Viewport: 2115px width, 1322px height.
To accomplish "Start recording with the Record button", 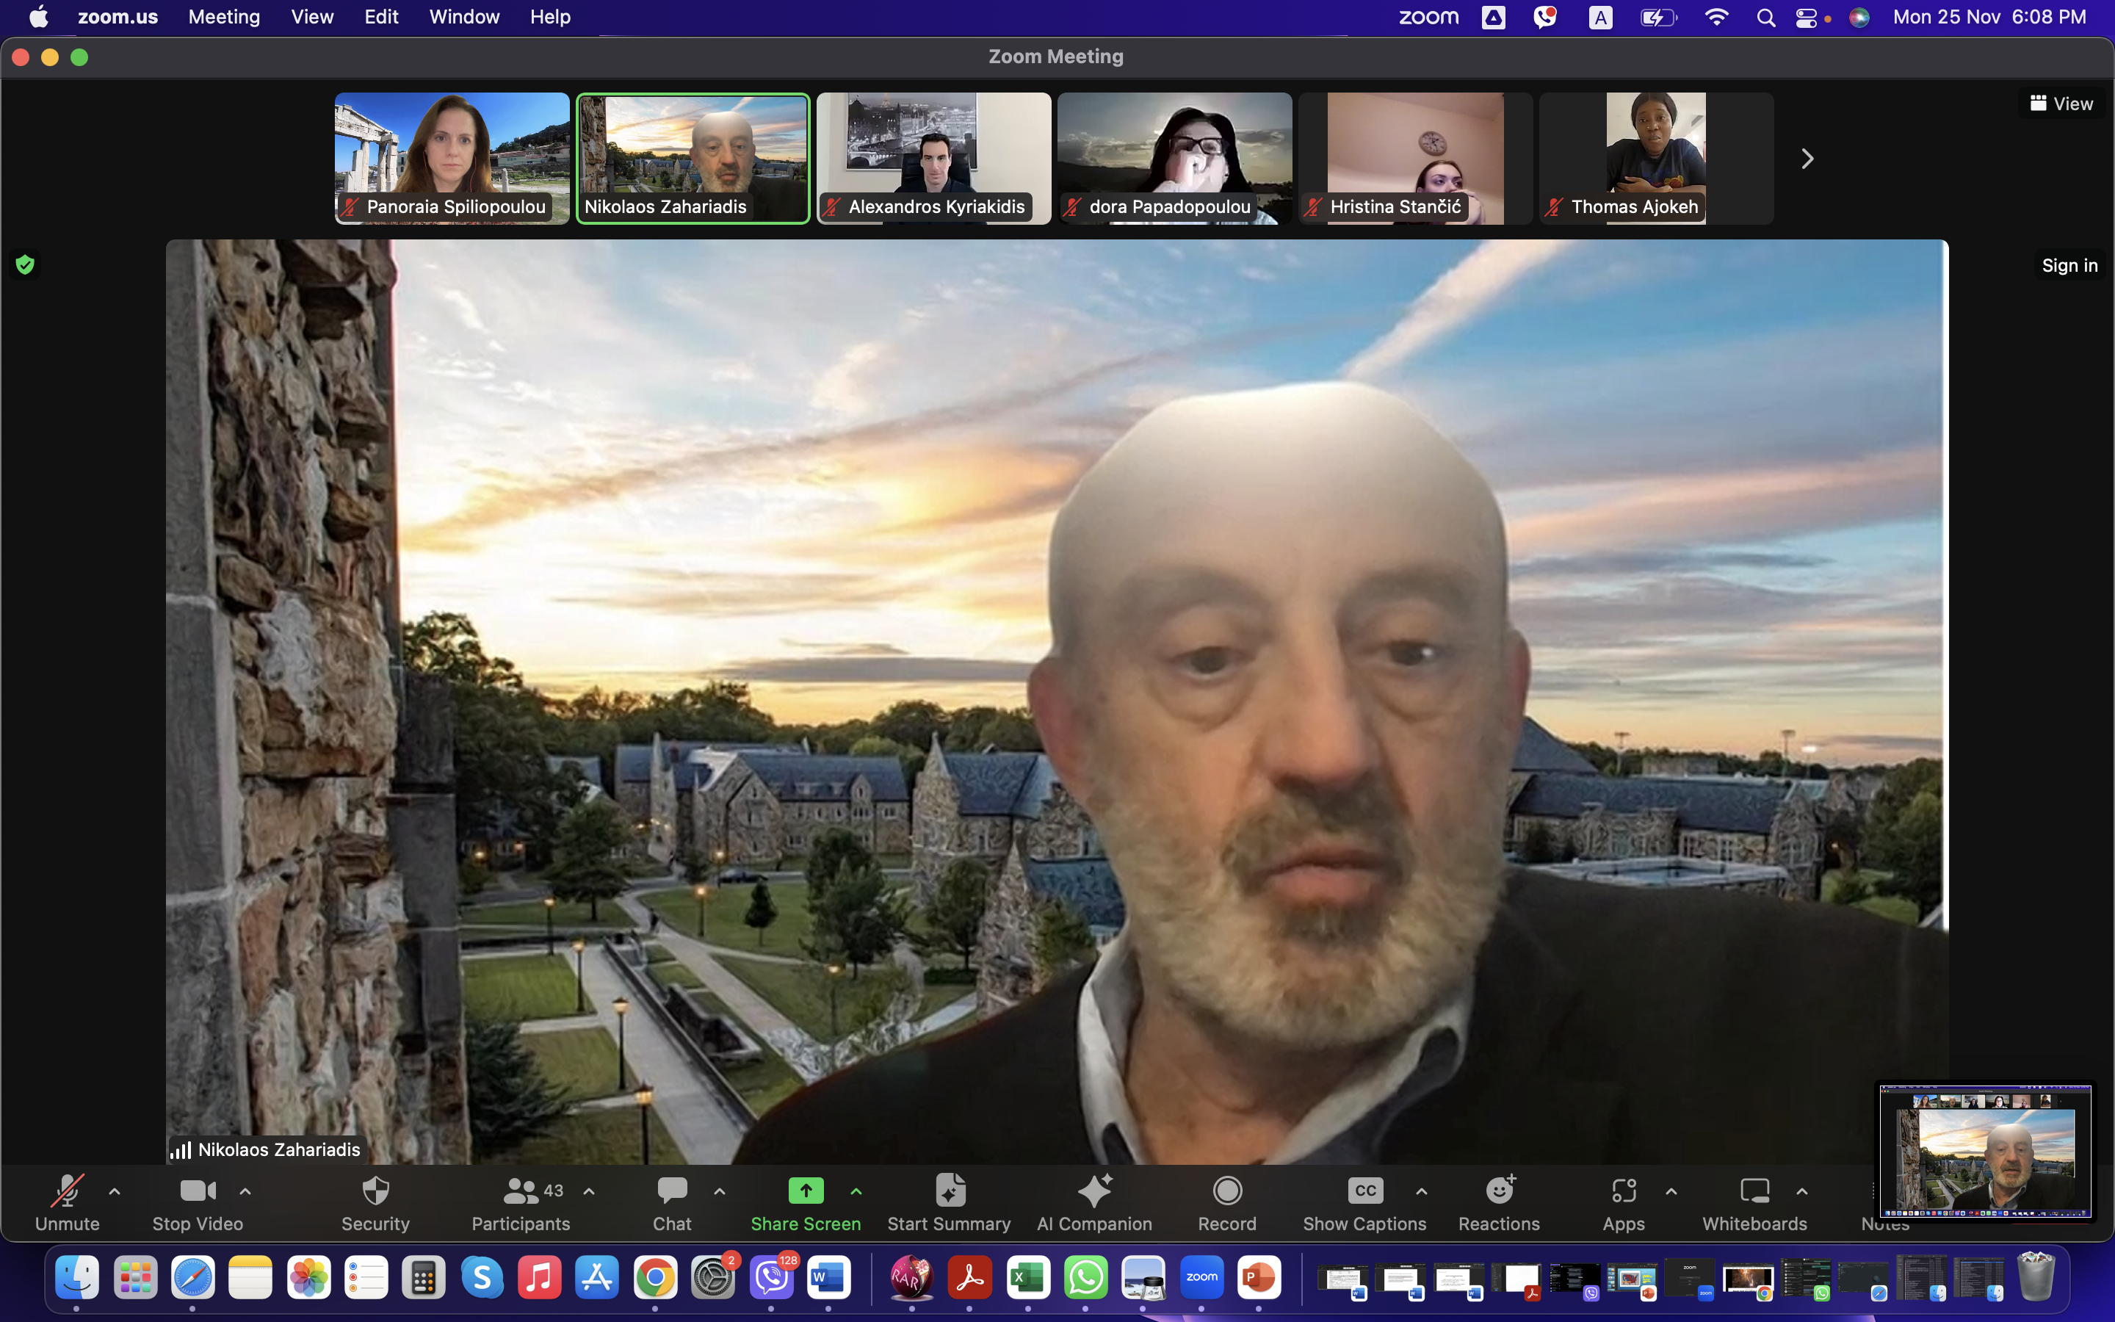I will click(x=1227, y=1203).
